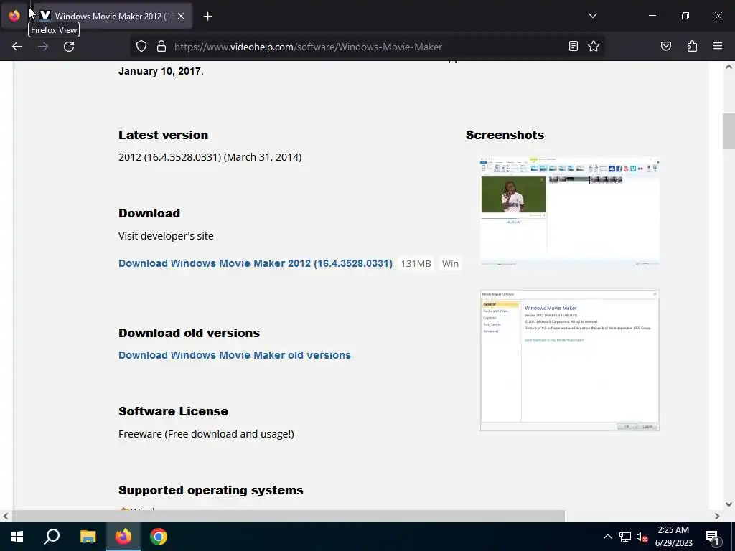The height and width of the screenshot is (551, 735).
Task: Toggle reader view icon
Action: point(574,46)
